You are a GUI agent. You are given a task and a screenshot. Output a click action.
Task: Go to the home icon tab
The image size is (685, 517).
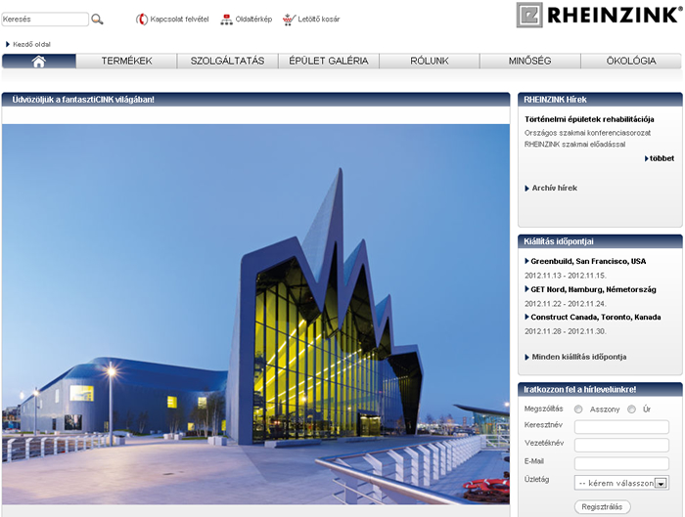click(39, 61)
